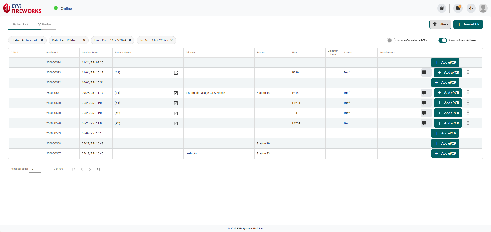Screen dimensions: 491x232
Task: Expand the three-dot menu for incident 250000571
Action: [x=468, y=92]
